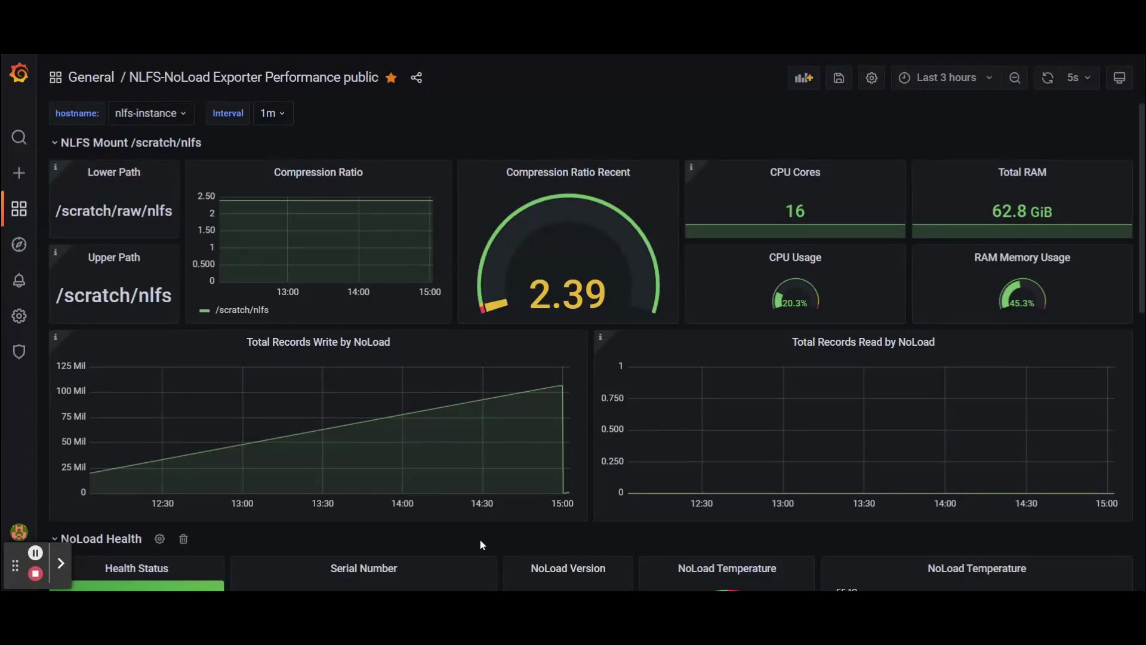This screenshot has height=645, width=1146.
Task: Cycle view mode with the monitor icon
Action: 1119,78
